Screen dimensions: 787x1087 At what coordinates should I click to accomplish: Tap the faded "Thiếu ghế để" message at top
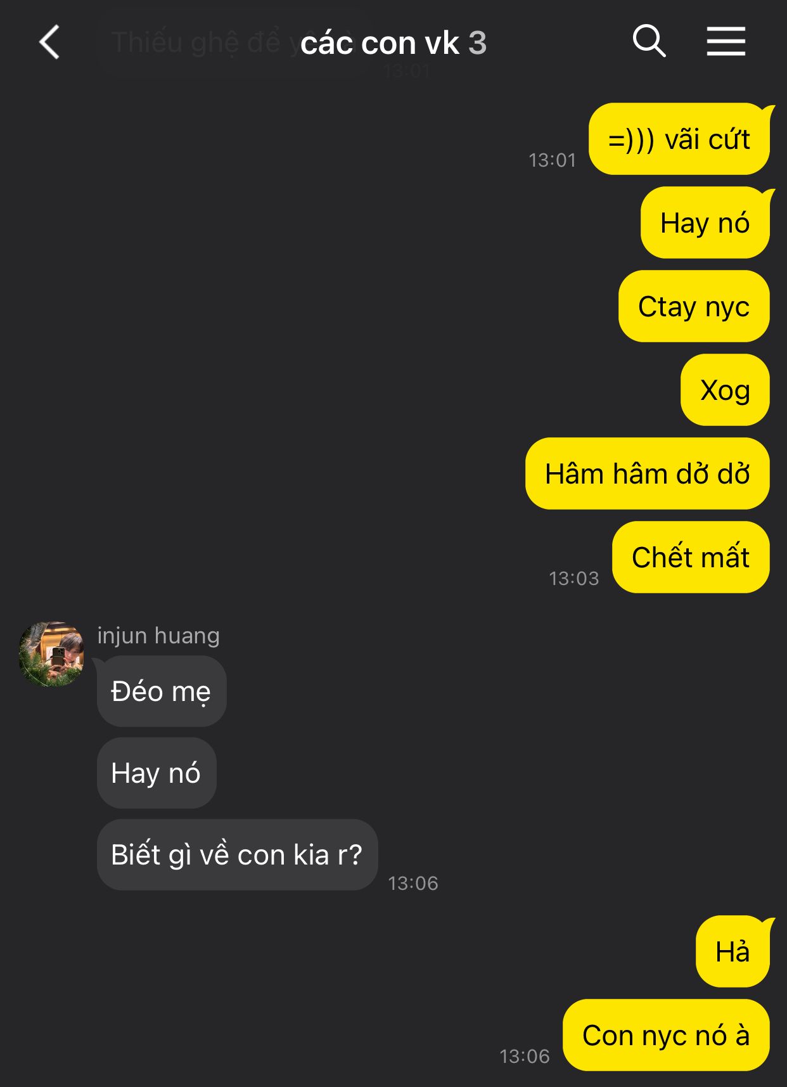click(x=196, y=43)
